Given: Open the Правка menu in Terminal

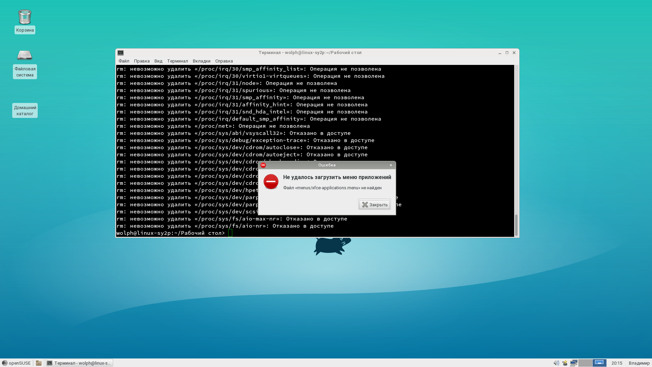Looking at the screenshot, I should click(142, 61).
